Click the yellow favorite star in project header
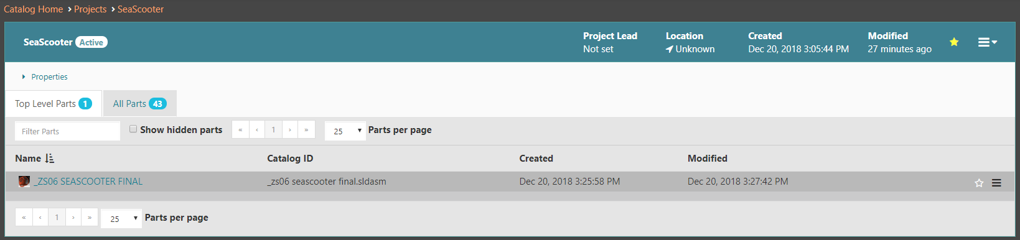The image size is (1020, 240). pos(954,42)
